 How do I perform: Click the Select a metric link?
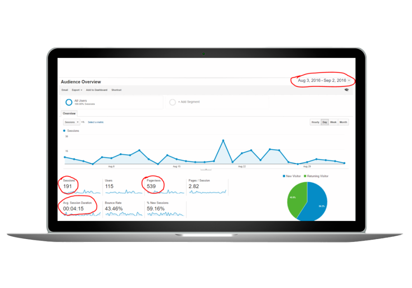pyautogui.click(x=96, y=122)
